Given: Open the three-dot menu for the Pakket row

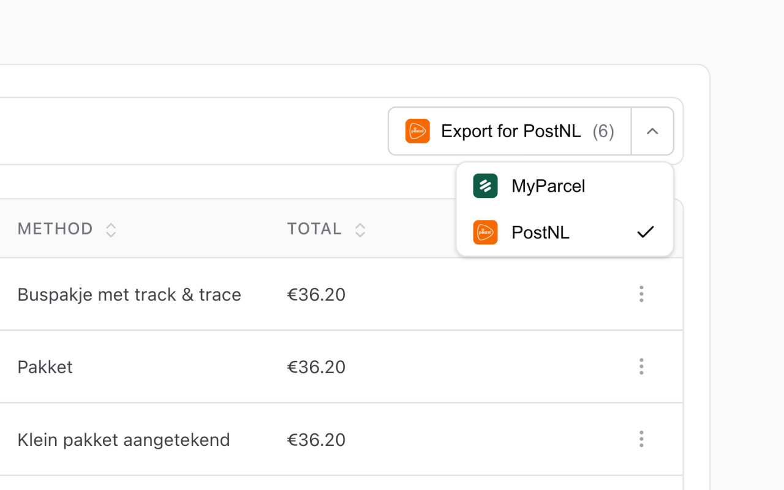Looking at the screenshot, I should [641, 366].
